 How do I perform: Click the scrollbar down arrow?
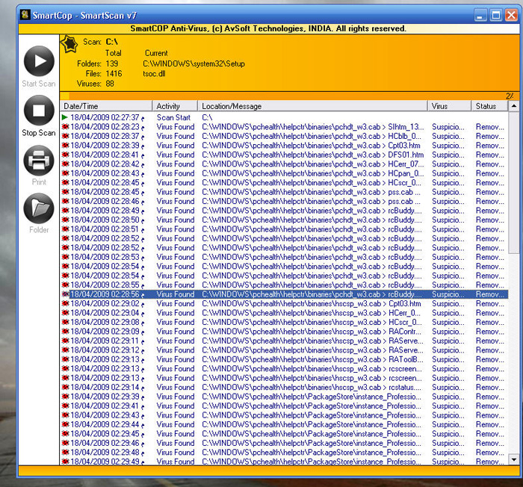pos(514,459)
